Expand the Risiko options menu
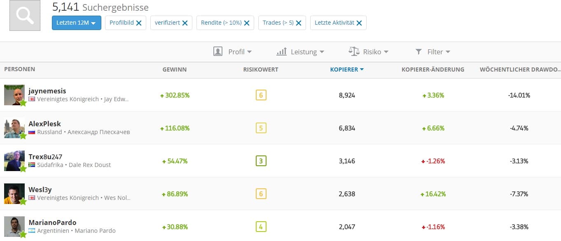 click(x=369, y=52)
